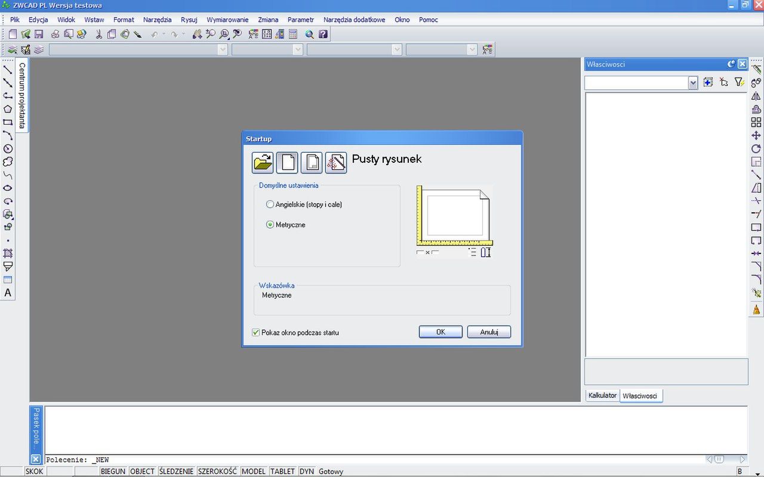Viewport: 764px width, 477px height.
Task: Click the command line horizontal scrollbar
Action: [726, 459]
